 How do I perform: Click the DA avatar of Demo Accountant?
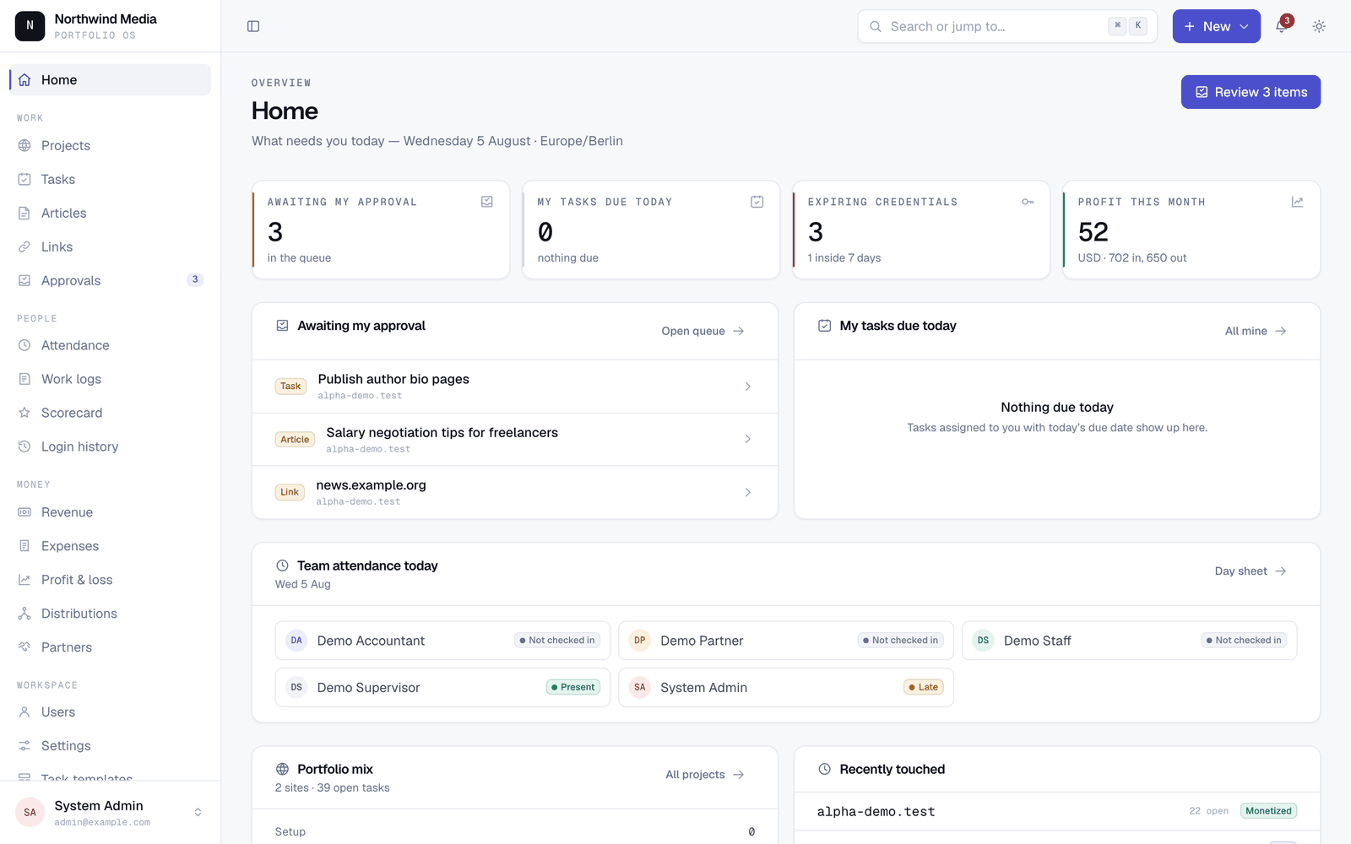296,641
